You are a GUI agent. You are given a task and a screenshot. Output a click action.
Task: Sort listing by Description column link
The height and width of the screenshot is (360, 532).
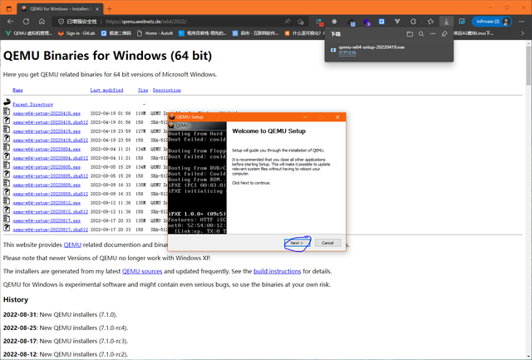166,90
